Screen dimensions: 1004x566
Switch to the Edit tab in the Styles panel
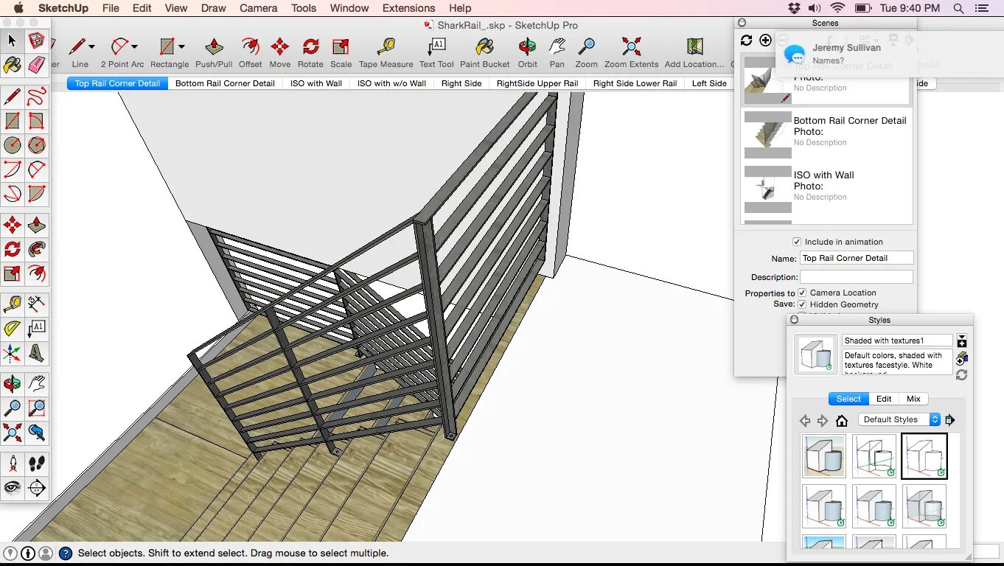[884, 399]
